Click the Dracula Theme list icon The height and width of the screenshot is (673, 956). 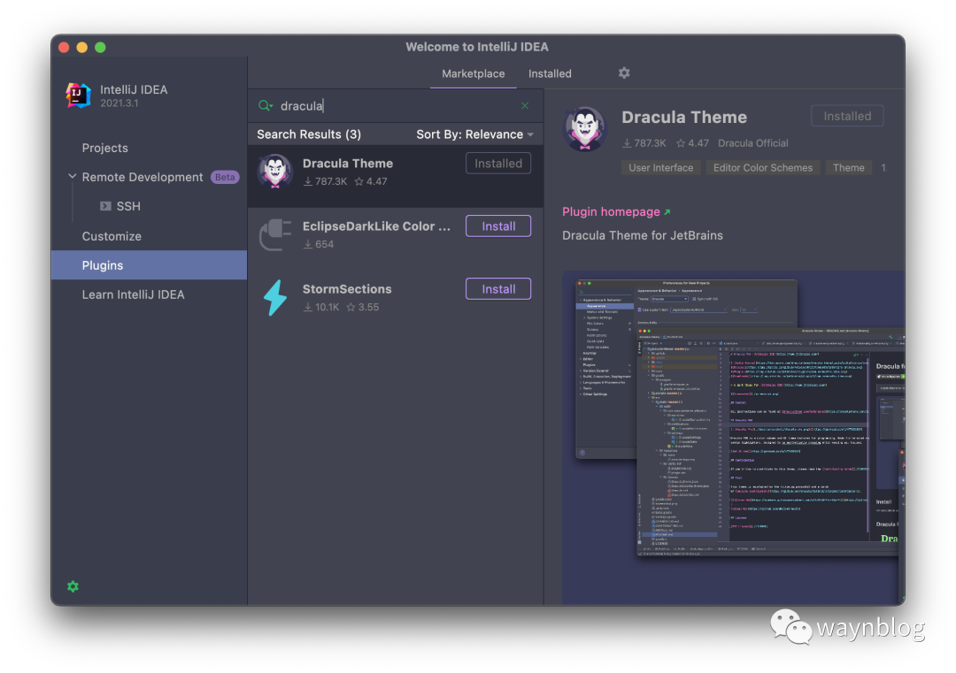[x=275, y=172]
